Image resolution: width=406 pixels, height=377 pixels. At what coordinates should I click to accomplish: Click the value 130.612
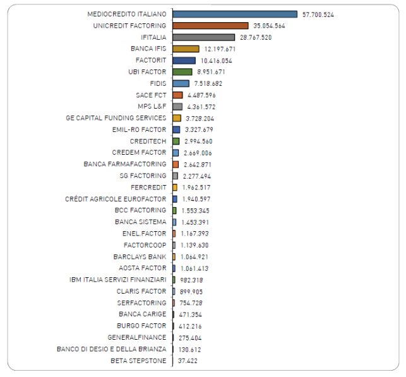[190, 350]
